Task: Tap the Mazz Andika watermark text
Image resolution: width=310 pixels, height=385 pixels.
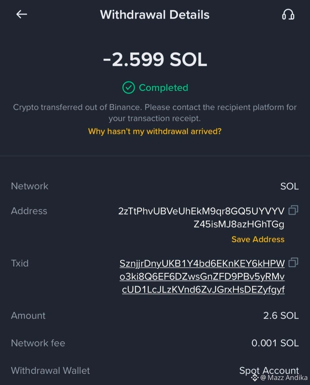Action: coord(284,378)
